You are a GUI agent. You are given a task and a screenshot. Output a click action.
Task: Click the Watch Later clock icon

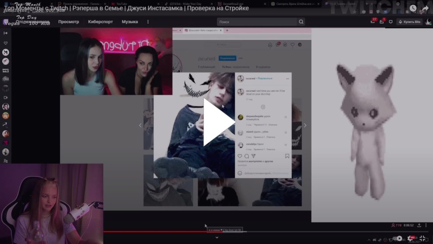pyautogui.click(x=413, y=8)
